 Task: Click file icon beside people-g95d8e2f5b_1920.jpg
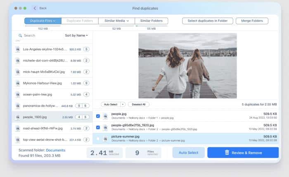tap(105, 127)
